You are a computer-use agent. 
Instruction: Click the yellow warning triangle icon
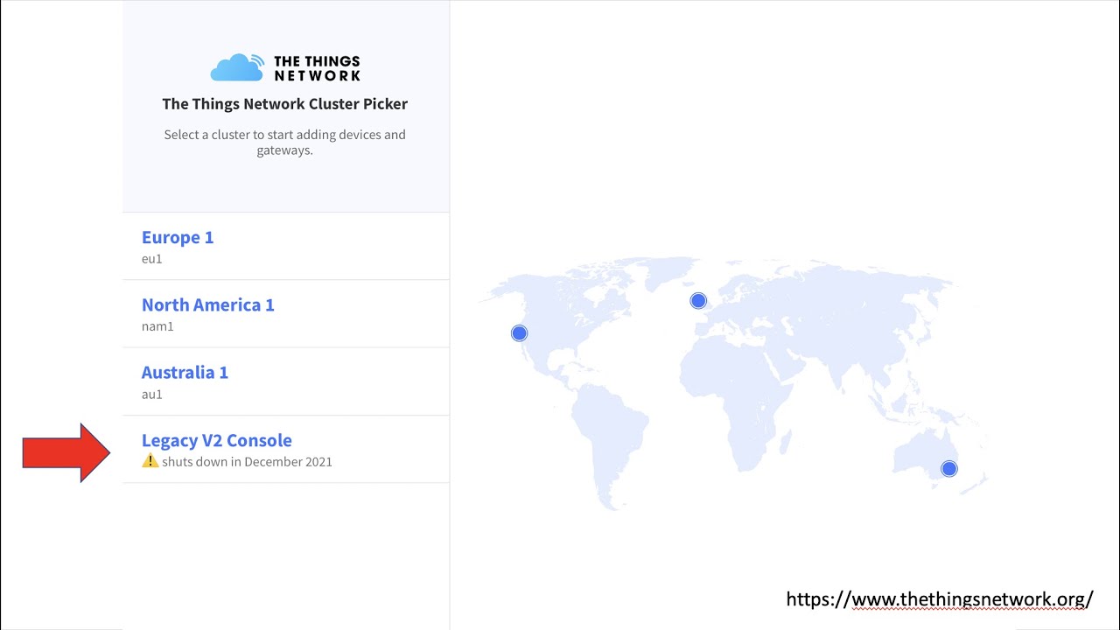150,461
